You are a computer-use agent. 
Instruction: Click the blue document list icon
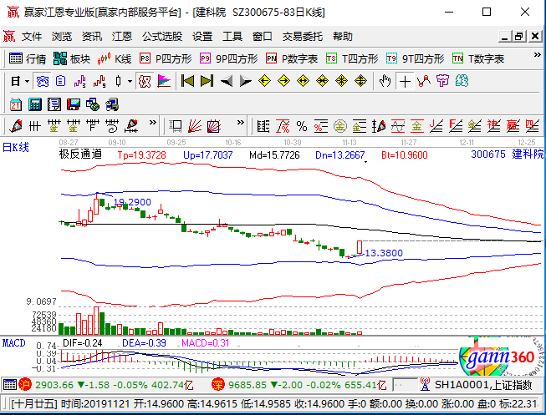coord(60,81)
